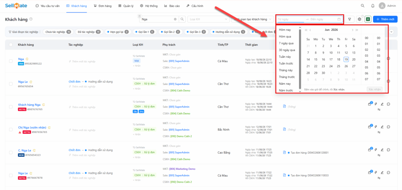Tick checkbox for customer Nga 09182989122

[x=11, y=61]
